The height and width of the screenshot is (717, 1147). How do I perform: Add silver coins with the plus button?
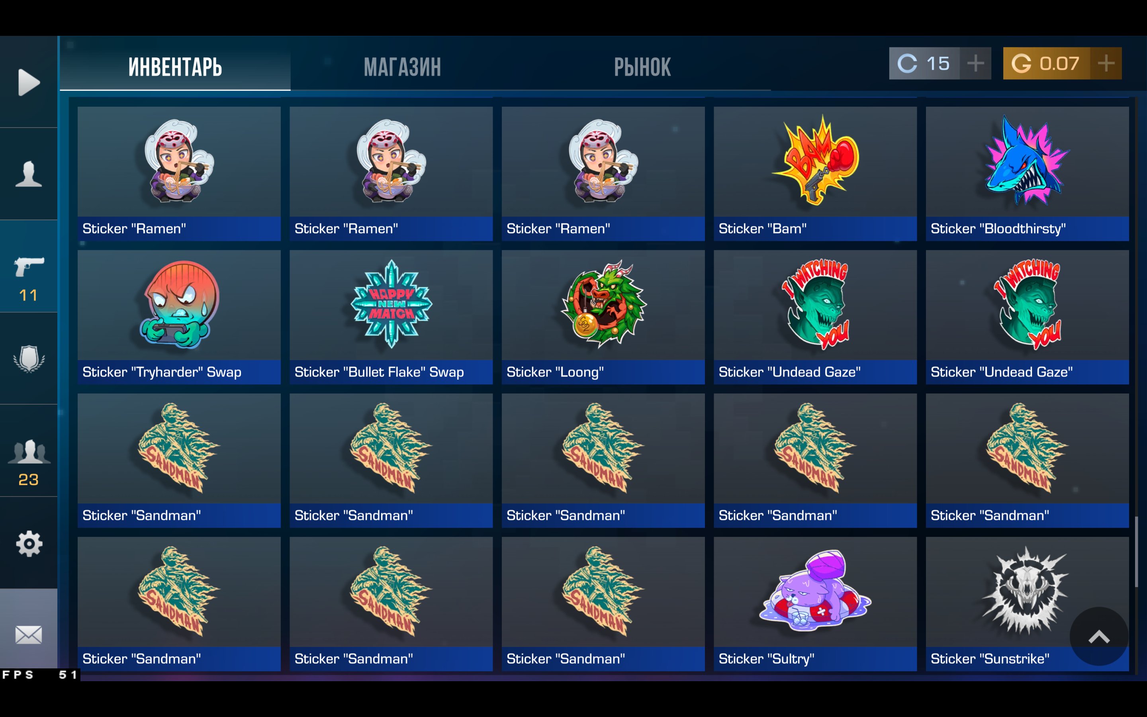point(975,63)
